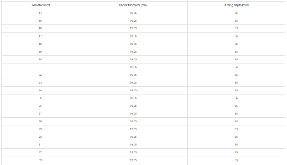Image resolution: width=287 pixels, height=165 pixels.
Task: Select shank diameter in the 30 mm row
Action: coord(133,137)
